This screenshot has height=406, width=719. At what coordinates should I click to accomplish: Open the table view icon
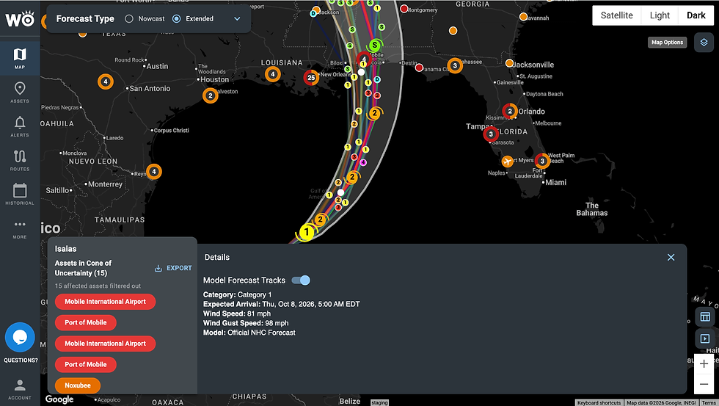tap(705, 316)
